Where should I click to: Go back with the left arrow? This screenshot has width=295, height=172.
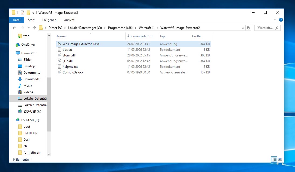14,28
